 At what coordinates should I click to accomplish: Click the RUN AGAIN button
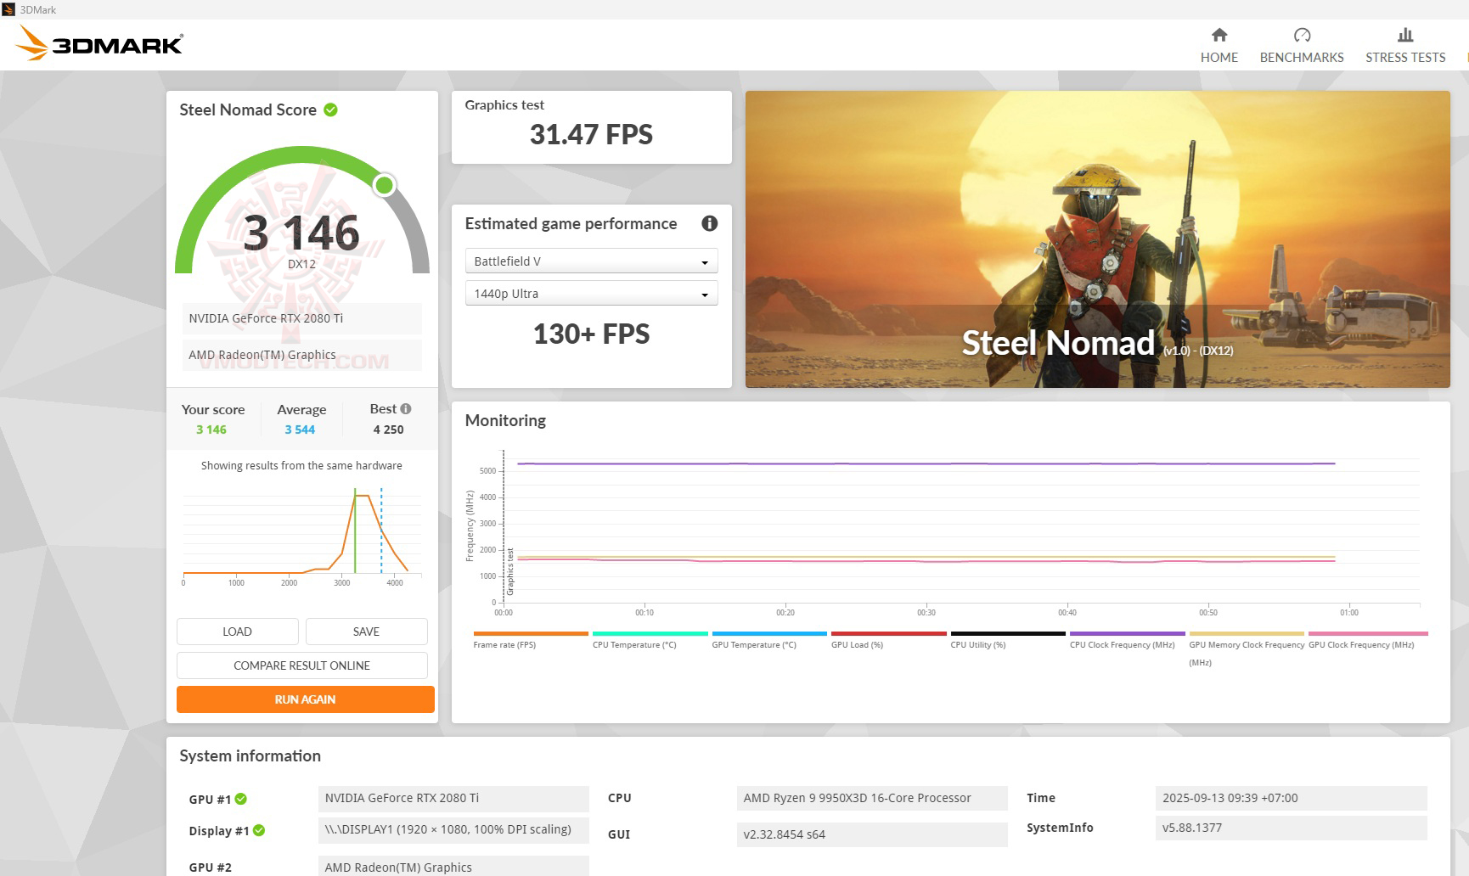(304, 699)
